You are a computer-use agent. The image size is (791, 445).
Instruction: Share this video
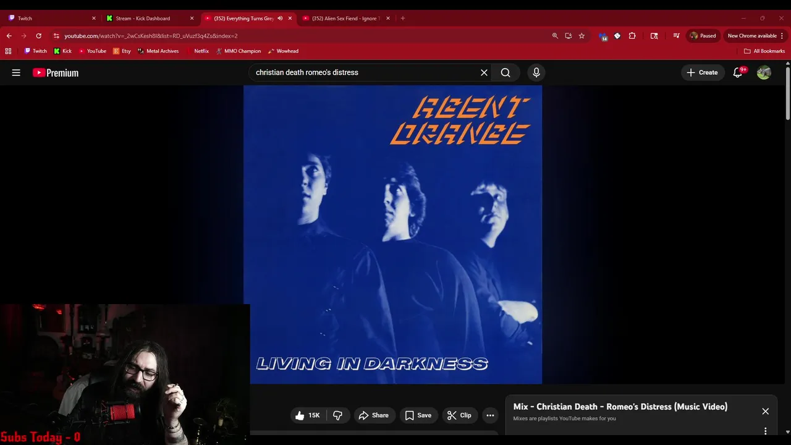coord(373,415)
